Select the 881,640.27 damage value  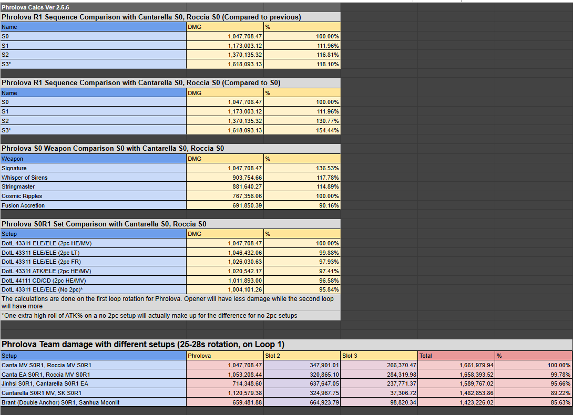(x=225, y=186)
